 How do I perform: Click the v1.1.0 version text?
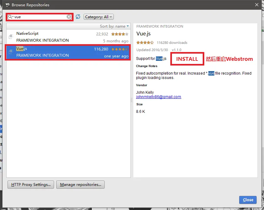click(177, 50)
